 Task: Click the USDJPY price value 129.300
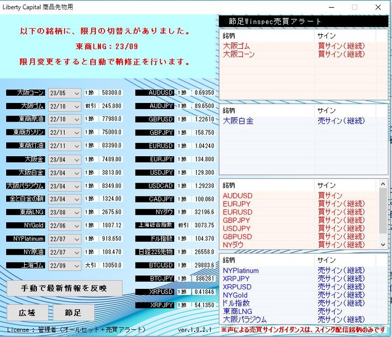coord(204,172)
